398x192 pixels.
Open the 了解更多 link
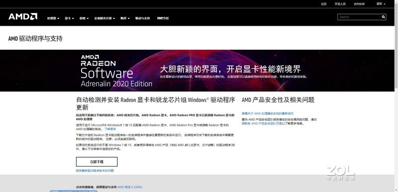pos(110,129)
